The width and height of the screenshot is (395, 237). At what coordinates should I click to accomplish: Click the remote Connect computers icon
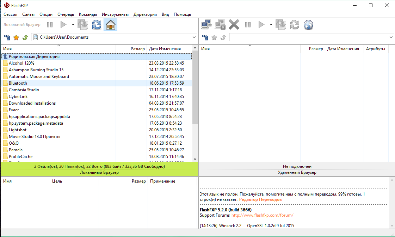coord(206,25)
